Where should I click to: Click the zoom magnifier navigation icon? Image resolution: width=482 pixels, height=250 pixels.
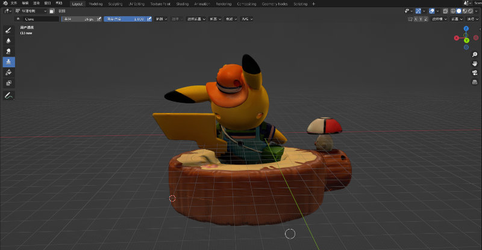[475, 55]
